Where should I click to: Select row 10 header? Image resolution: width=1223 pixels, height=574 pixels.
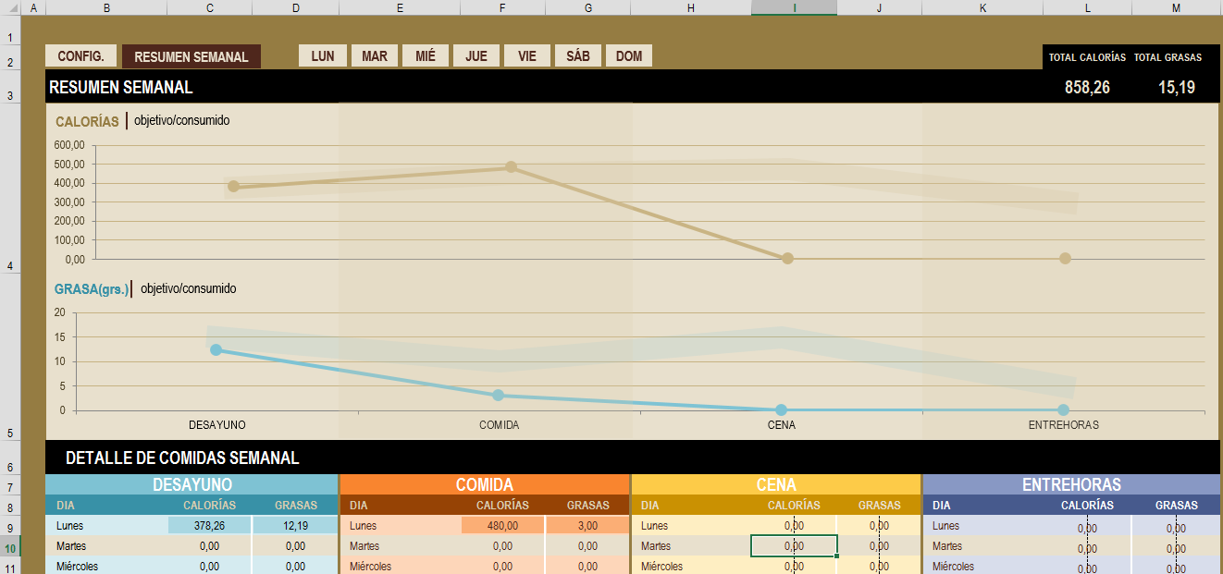coord(9,546)
